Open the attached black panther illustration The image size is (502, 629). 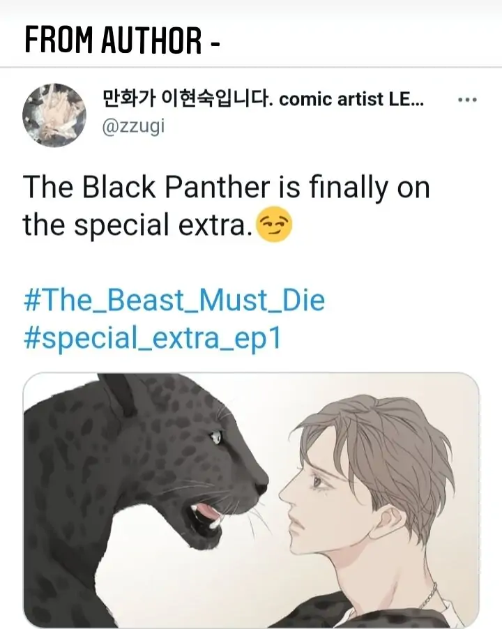251,500
